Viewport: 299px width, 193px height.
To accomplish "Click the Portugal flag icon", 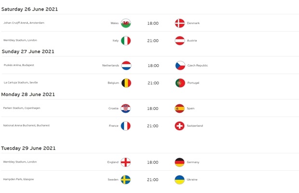I will 180,83.
